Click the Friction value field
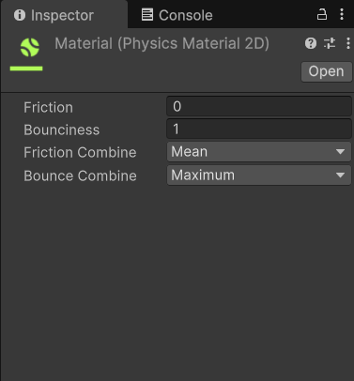This screenshot has height=381, width=354. (259, 106)
